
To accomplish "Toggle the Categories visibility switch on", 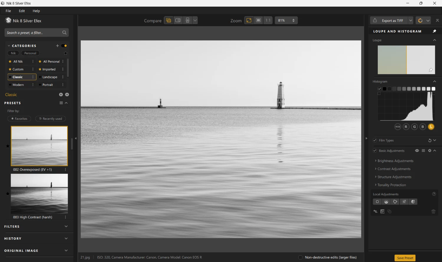I will pyautogui.click(x=64, y=46).
